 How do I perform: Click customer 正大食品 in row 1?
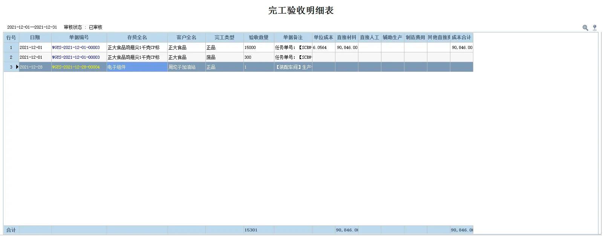pos(187,47)
